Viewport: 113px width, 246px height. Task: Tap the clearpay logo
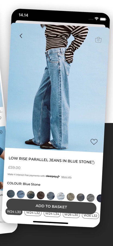point(52,176)
